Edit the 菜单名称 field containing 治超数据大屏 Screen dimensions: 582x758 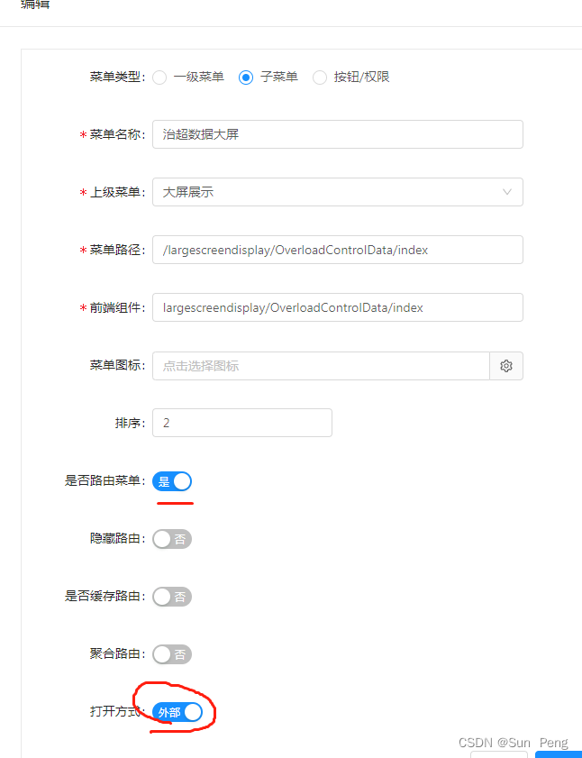[338, 133]
